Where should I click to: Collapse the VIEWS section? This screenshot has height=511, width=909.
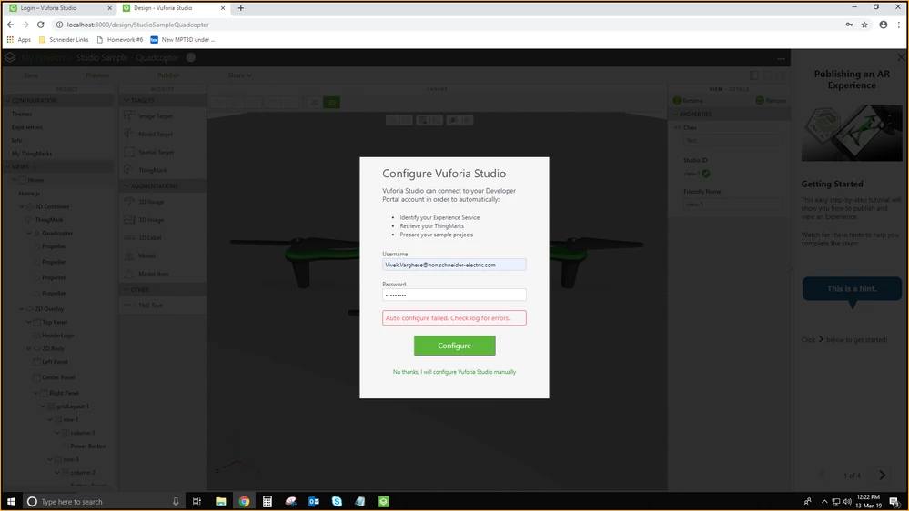point(8,167)
